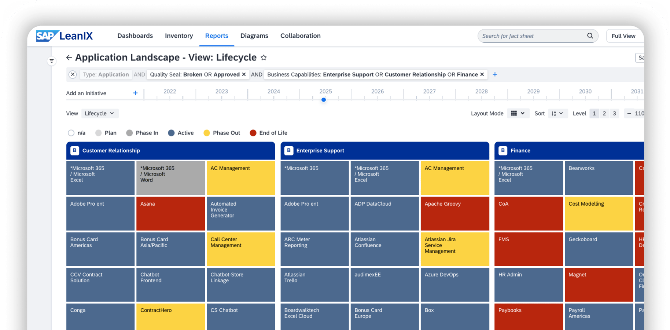The image size is (670, 330).
Task: Toggle the End of Life legend item
Action: tap(268, 133)
